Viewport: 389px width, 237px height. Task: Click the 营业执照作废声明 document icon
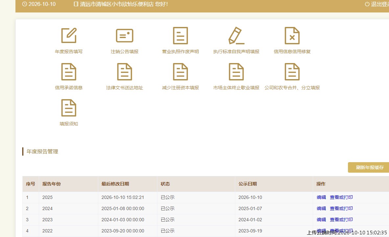click(x=180, y=35)
